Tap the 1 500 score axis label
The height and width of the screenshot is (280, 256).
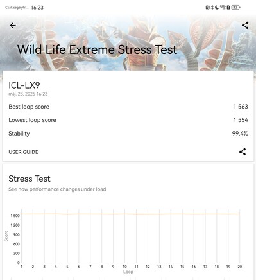click(x=15, y=216)
